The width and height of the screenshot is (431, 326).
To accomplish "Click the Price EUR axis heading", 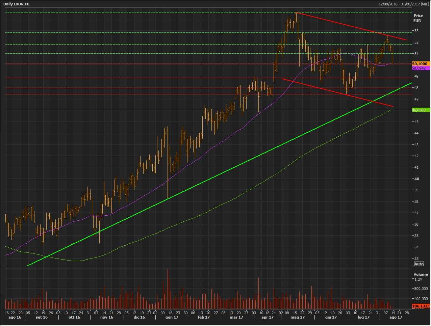I will coord(418,18).
